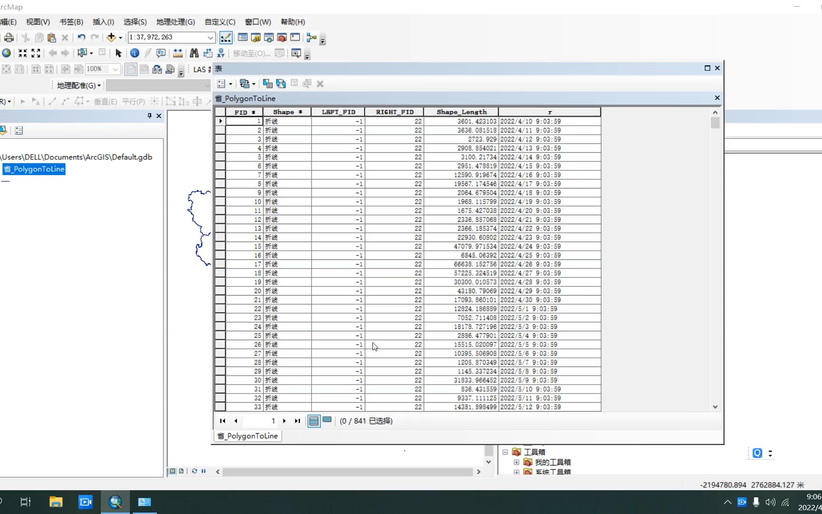Open the View (视图) menu
This screenshot has width=822, height=514.
click(x=38, y=22)
